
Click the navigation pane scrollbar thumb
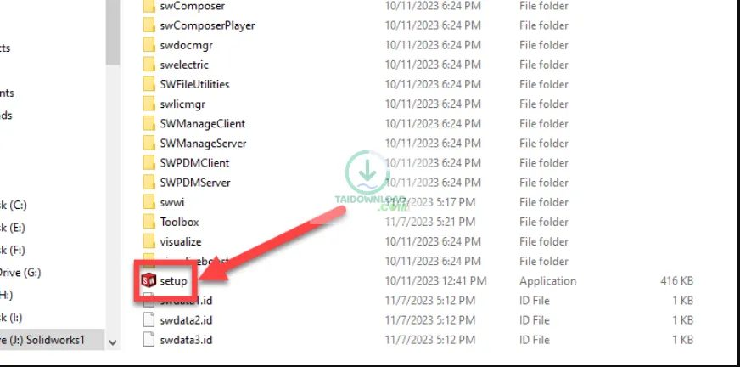113,32
